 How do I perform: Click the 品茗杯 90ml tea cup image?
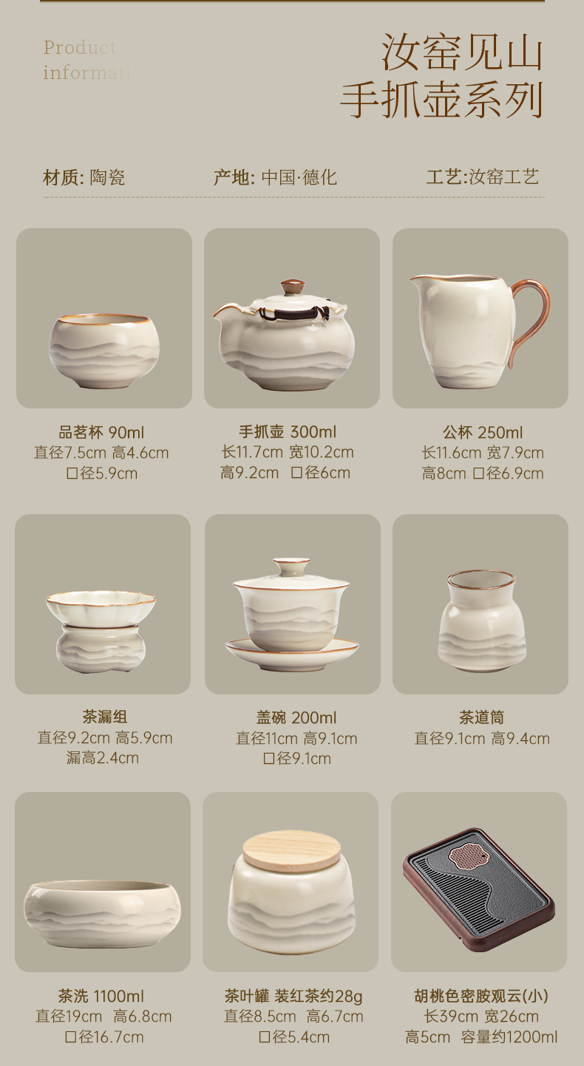tap(104, 318)
